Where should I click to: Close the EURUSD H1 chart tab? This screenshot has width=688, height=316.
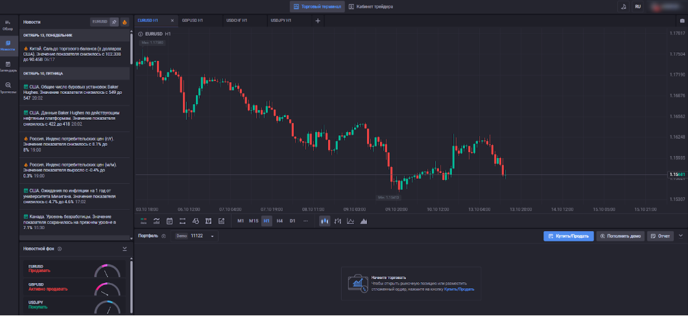[x=172, y=21]
